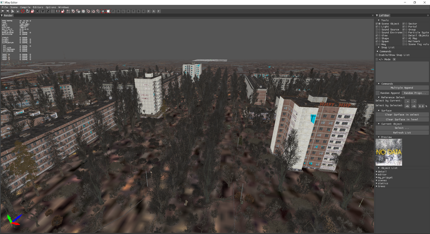Switch to Front view with first F button

[x=113, y=11]
